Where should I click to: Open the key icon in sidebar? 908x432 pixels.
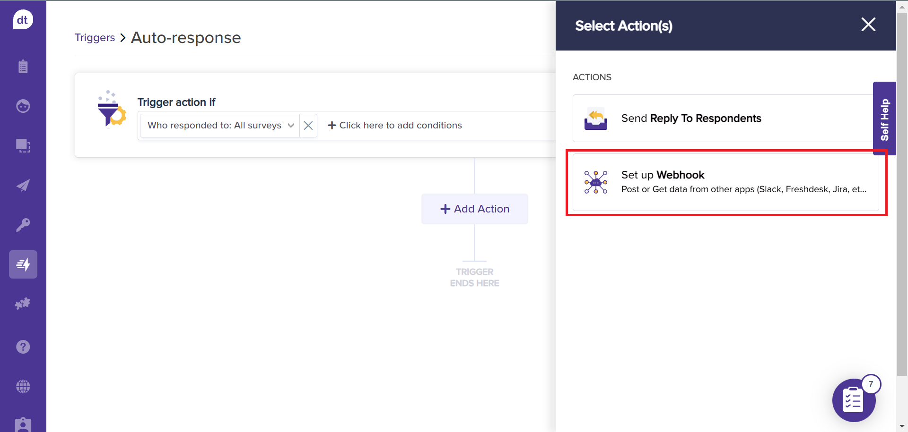click(23, 225)
